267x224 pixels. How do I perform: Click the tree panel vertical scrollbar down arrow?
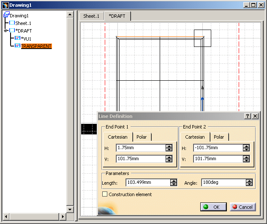coord(70,209)
